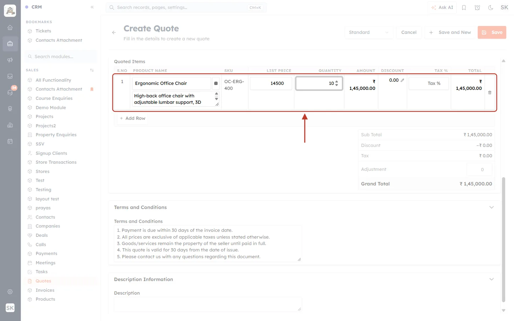Click the list price field showing 14500
The width and height of the screenshot is (514, 321).
pyautogui.click(x=271, y=83)
